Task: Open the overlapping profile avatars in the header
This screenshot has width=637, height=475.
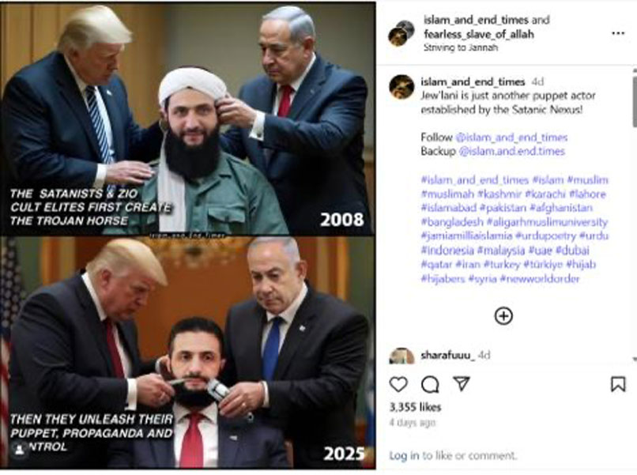Action: coord(401,33)
